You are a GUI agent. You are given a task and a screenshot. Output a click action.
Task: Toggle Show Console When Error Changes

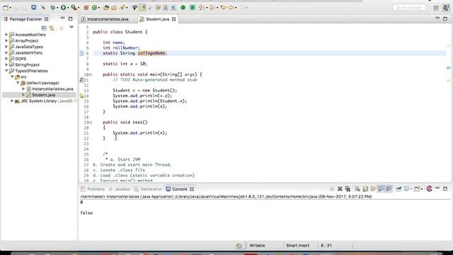pyautogui.click(x=389, y=189)
